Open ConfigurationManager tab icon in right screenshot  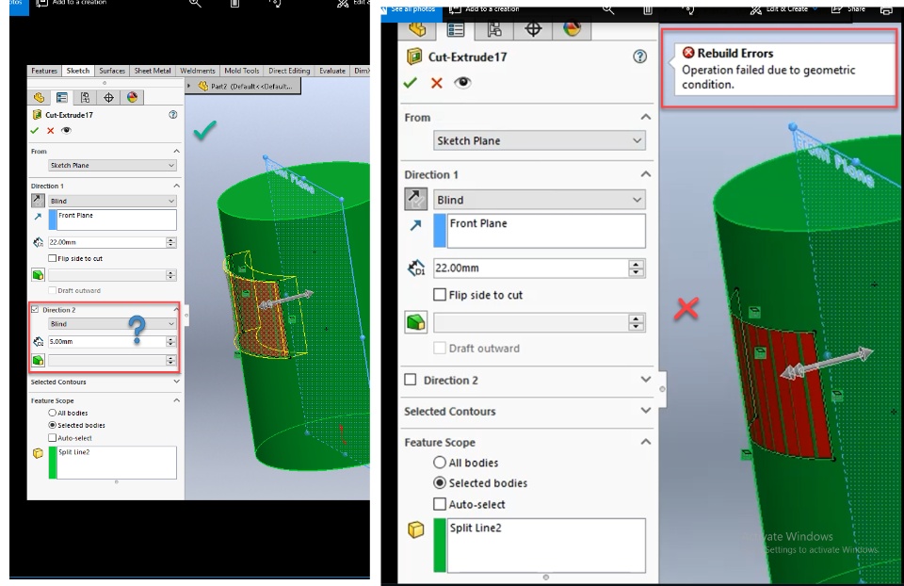(x=494, y=29)
